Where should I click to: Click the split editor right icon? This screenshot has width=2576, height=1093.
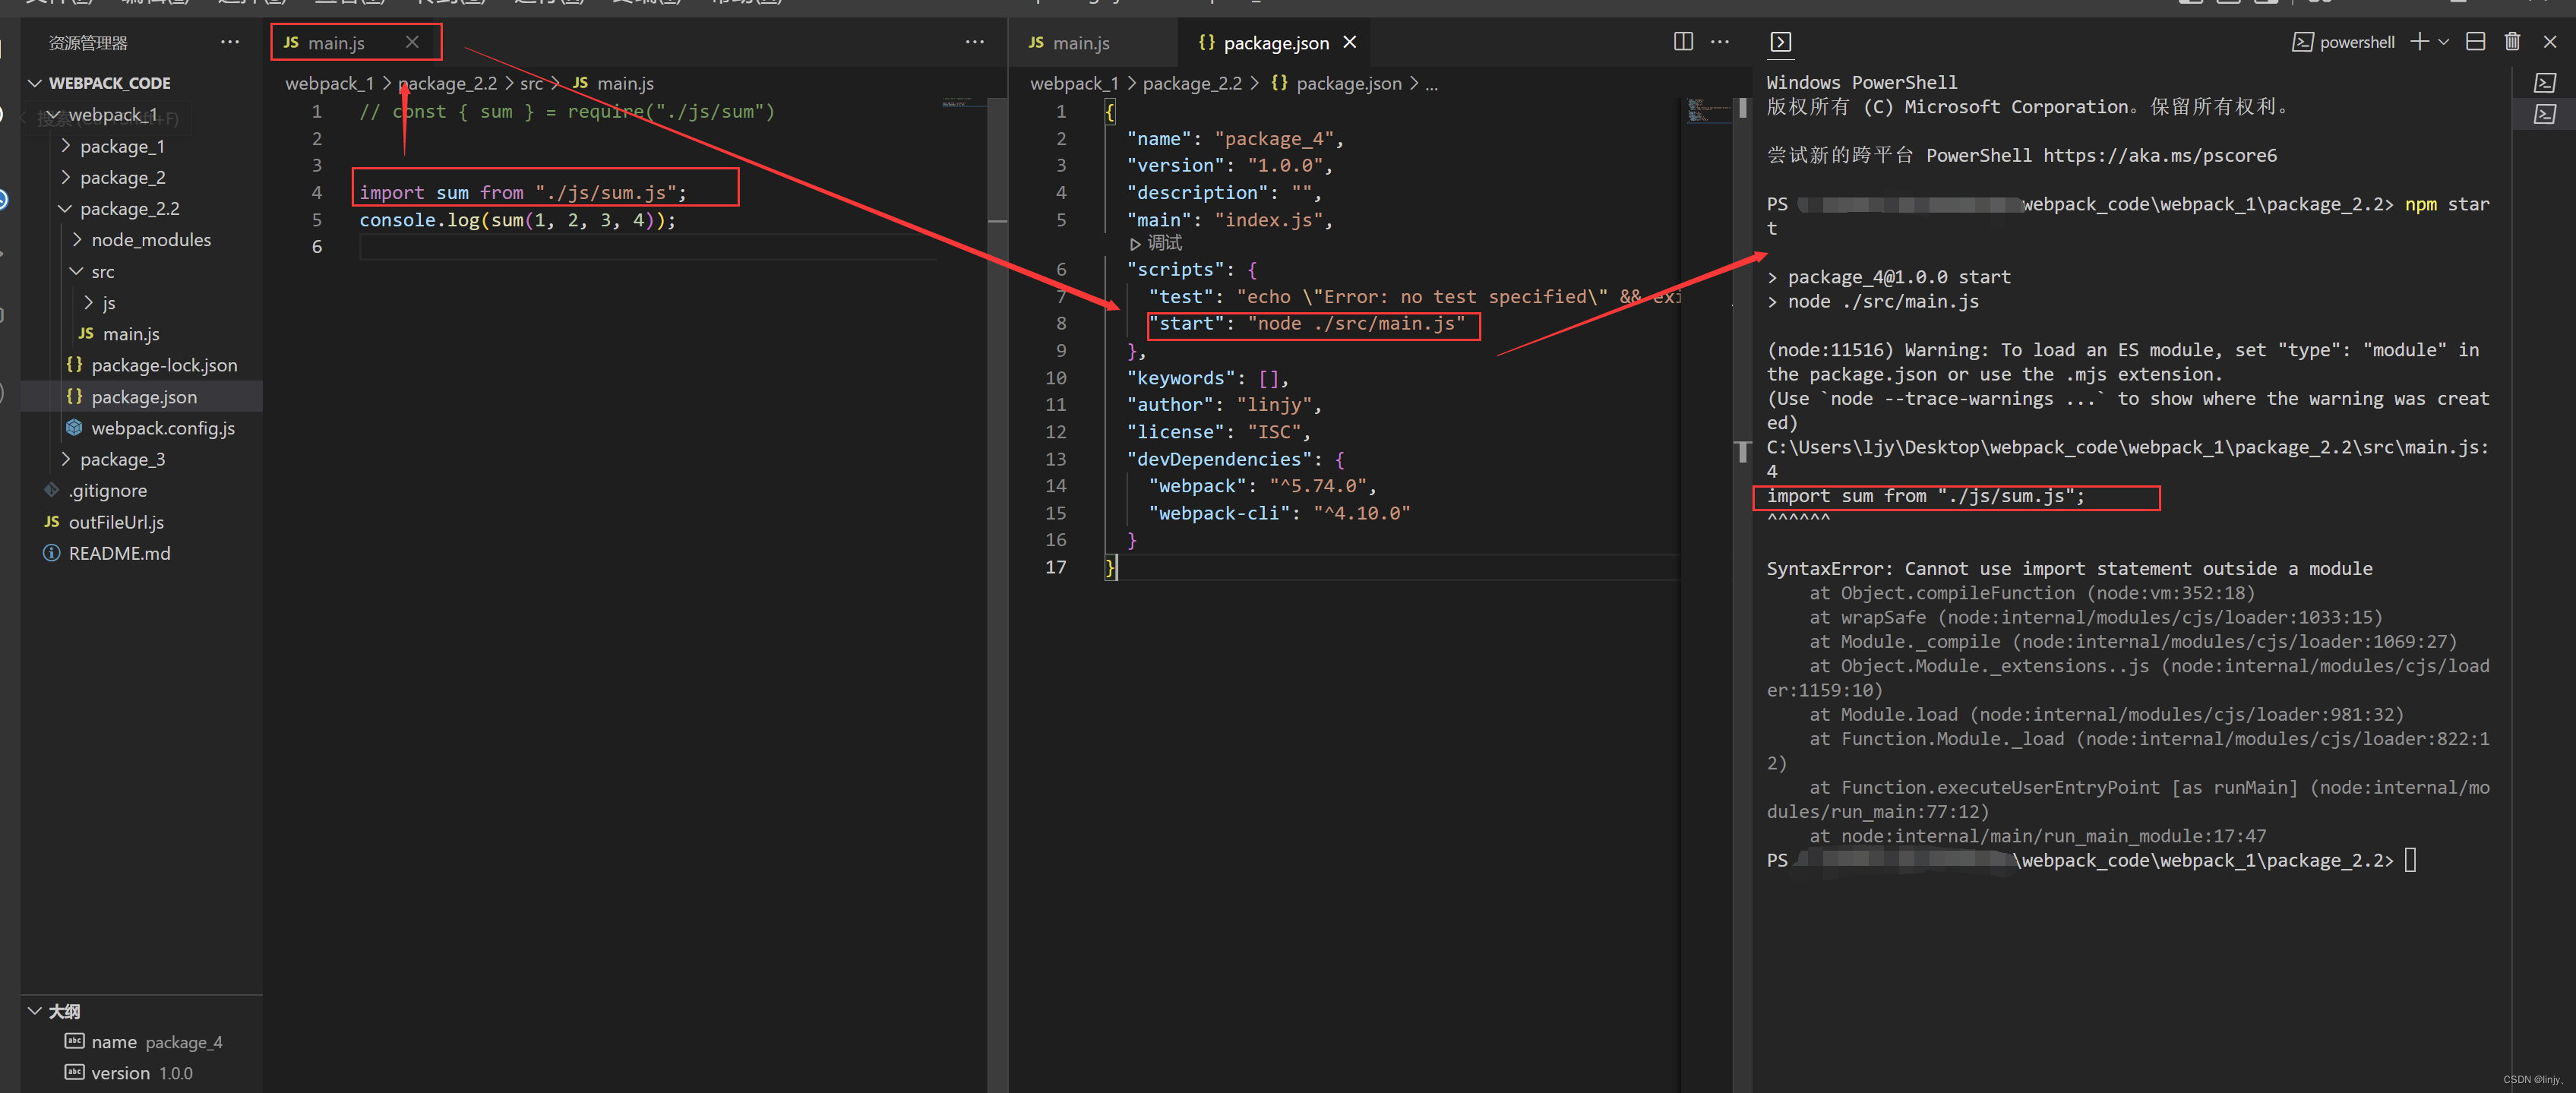pos(1683,41)
